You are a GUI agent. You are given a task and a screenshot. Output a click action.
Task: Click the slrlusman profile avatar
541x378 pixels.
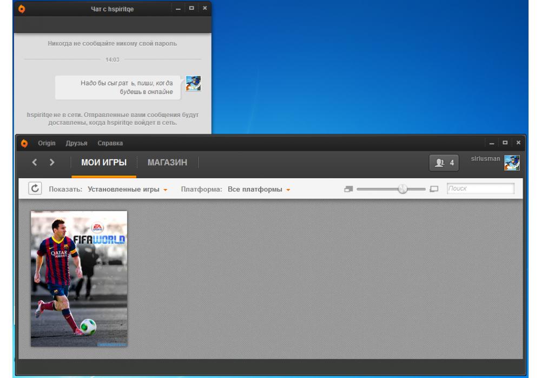(x=512, y=163)
